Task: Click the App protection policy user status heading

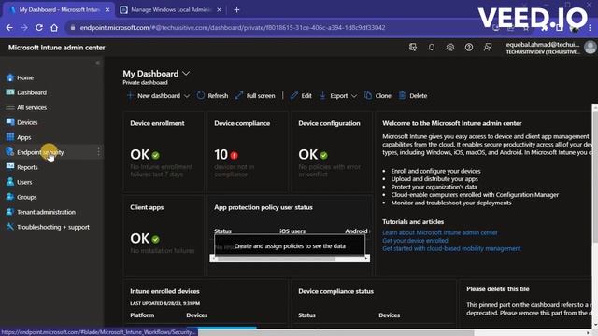Action: 263,207
